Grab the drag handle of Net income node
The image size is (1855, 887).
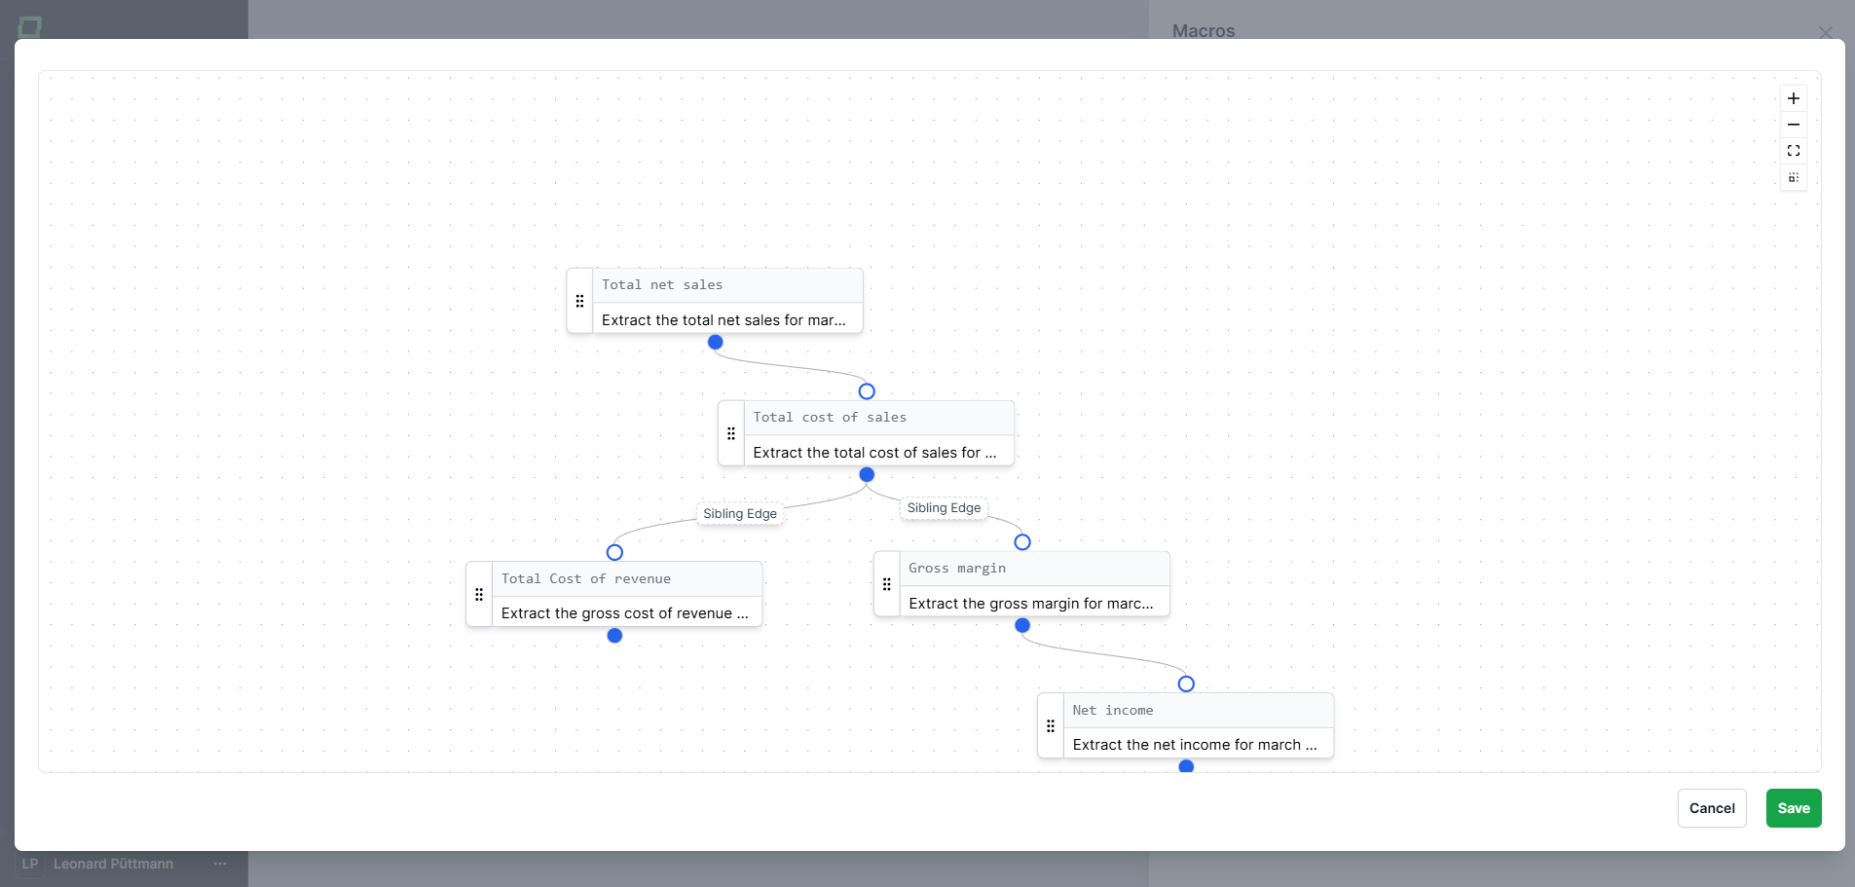click(x=1051, y=725)
